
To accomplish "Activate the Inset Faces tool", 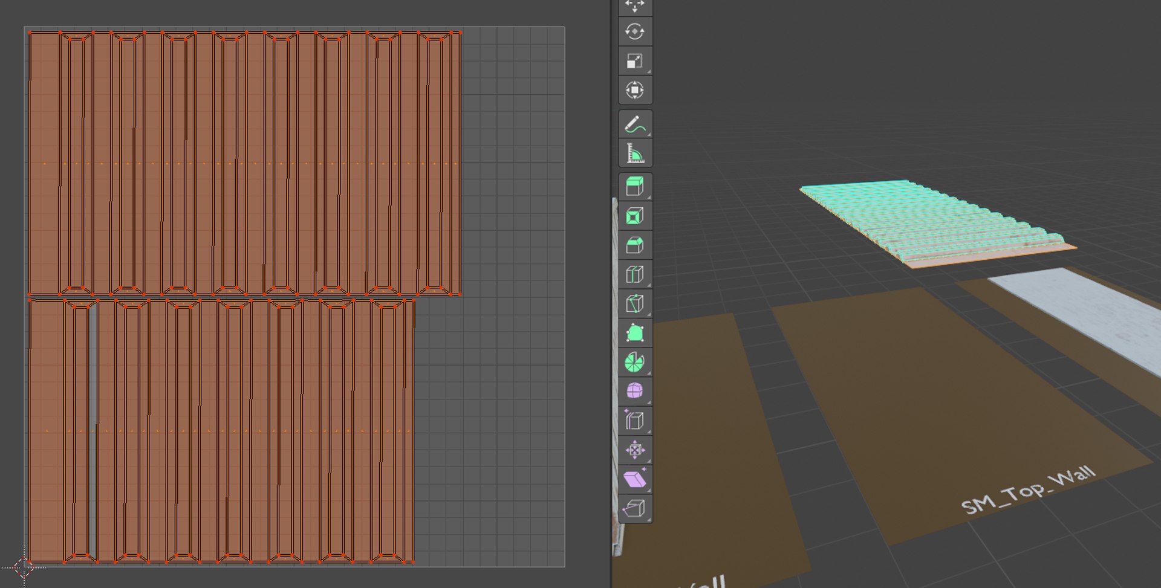I will (635, 216).
